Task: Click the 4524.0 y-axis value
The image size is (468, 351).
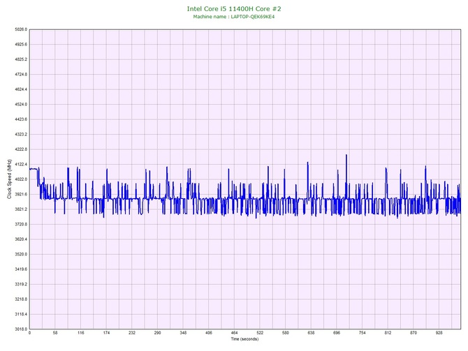Action: coord(21,105)
